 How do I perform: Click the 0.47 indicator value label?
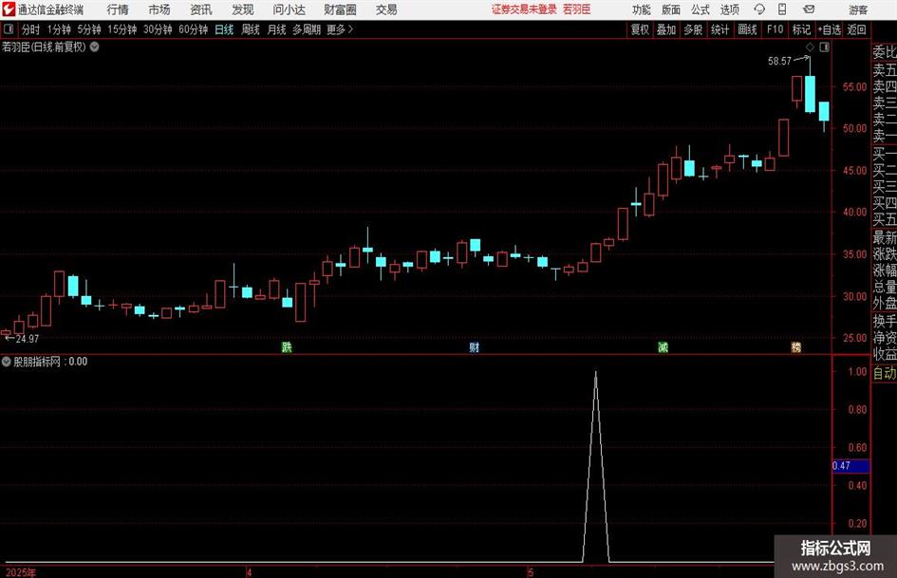(x=850, y=466)
